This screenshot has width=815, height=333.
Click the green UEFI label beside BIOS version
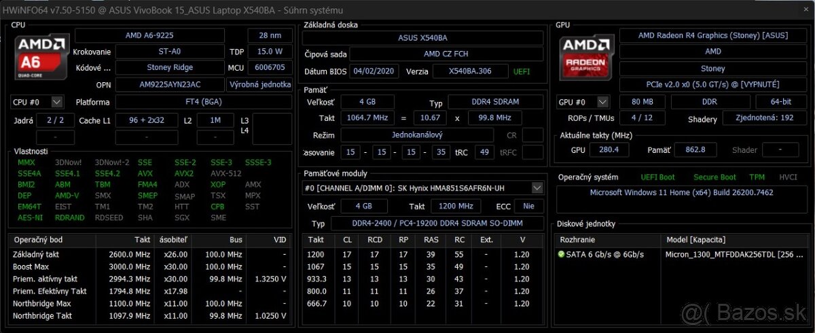click(522, 71)
